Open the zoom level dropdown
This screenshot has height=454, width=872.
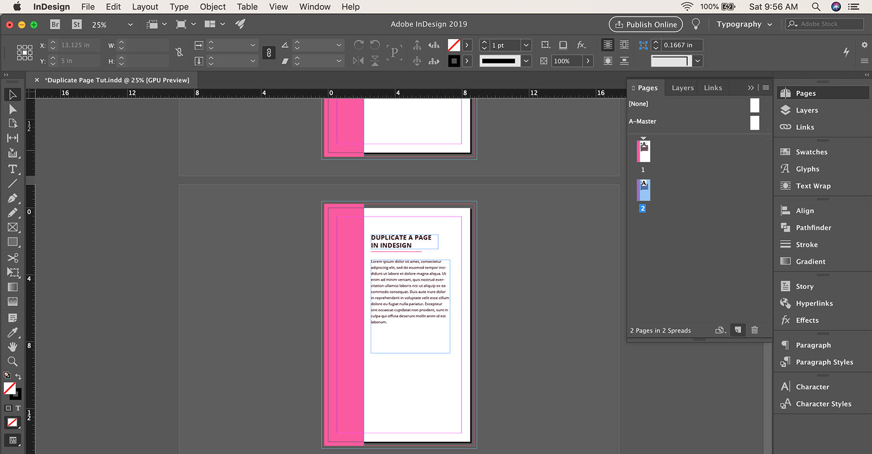click(x=130, y=24)
